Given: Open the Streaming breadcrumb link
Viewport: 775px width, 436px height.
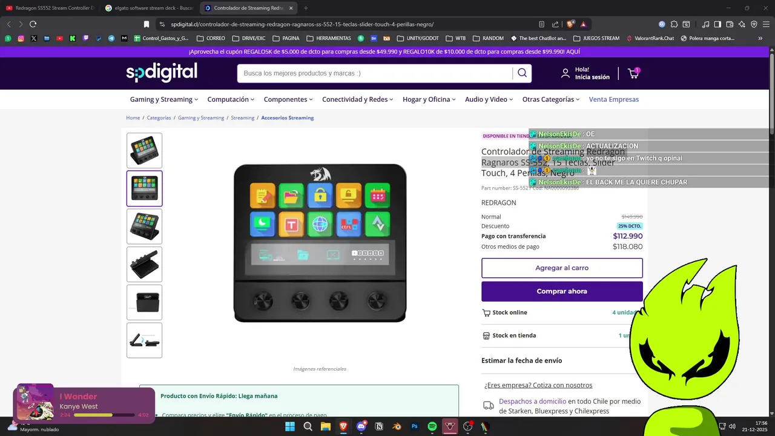Looking at the screenshot, I should coord(242,117).
